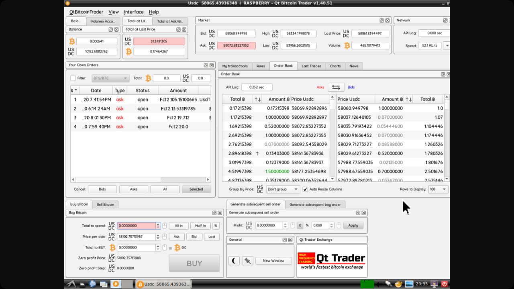Viewport: 514px width, 289px height.
Task: Launch web browser globe from taskbar
Action: (93, 284)
